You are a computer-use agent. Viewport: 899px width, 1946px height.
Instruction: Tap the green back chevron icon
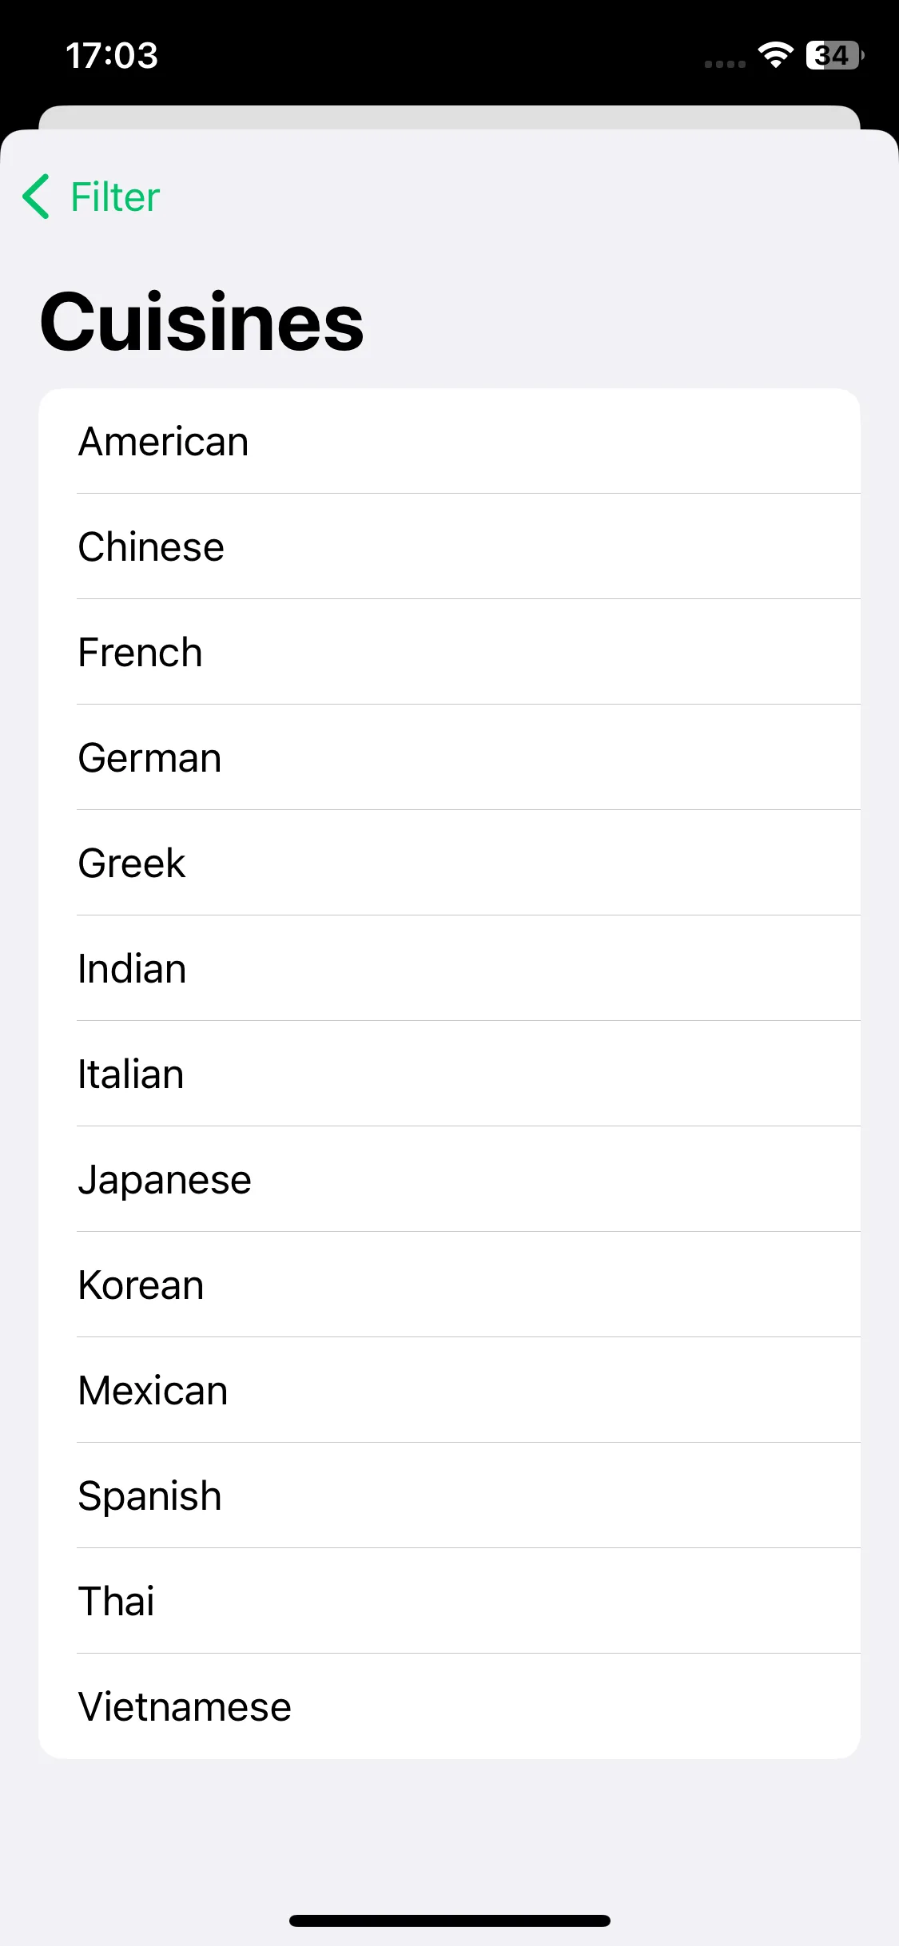coord(36,197)
